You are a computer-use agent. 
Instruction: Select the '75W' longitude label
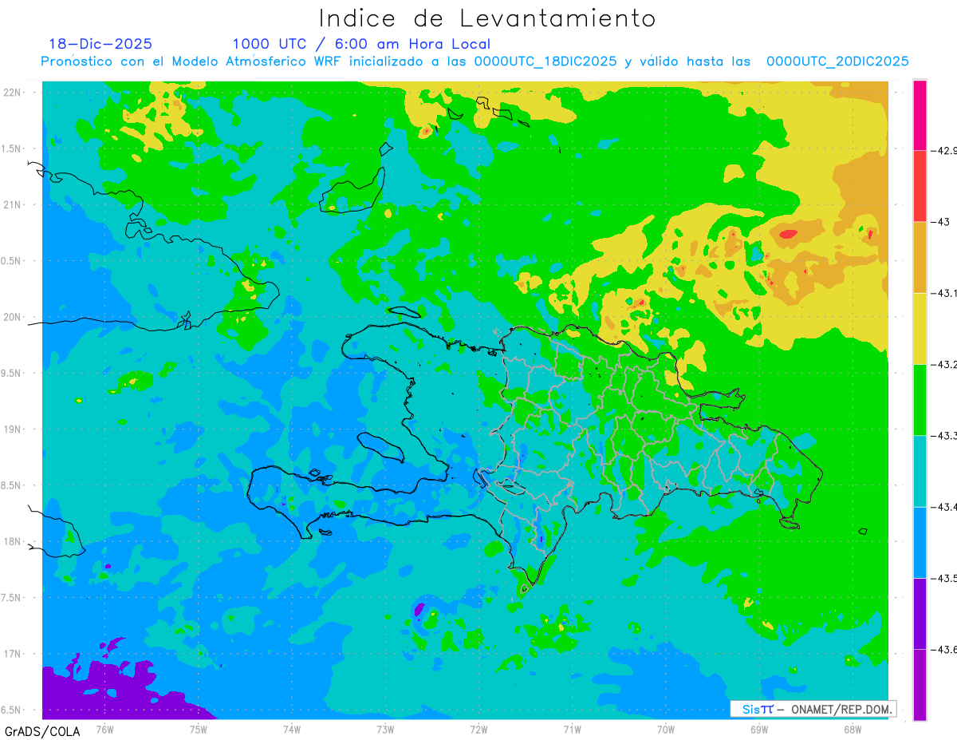[x=198, y=728]
